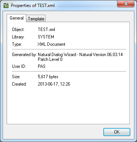This screenshot has width=137, height=142.
Task: Click the Object value TEST.xml
Action: coord(46,30)
